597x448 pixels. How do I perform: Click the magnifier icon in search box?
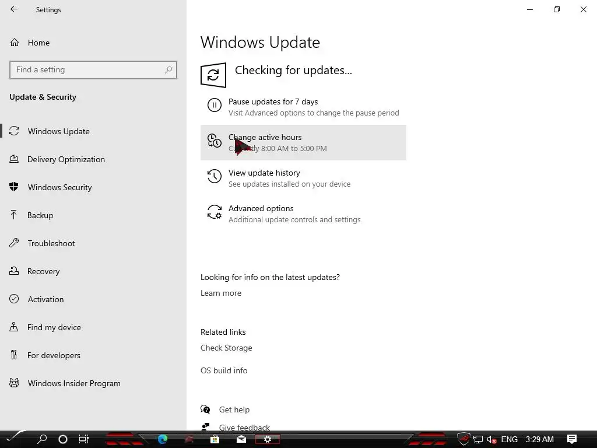[168, 70]
